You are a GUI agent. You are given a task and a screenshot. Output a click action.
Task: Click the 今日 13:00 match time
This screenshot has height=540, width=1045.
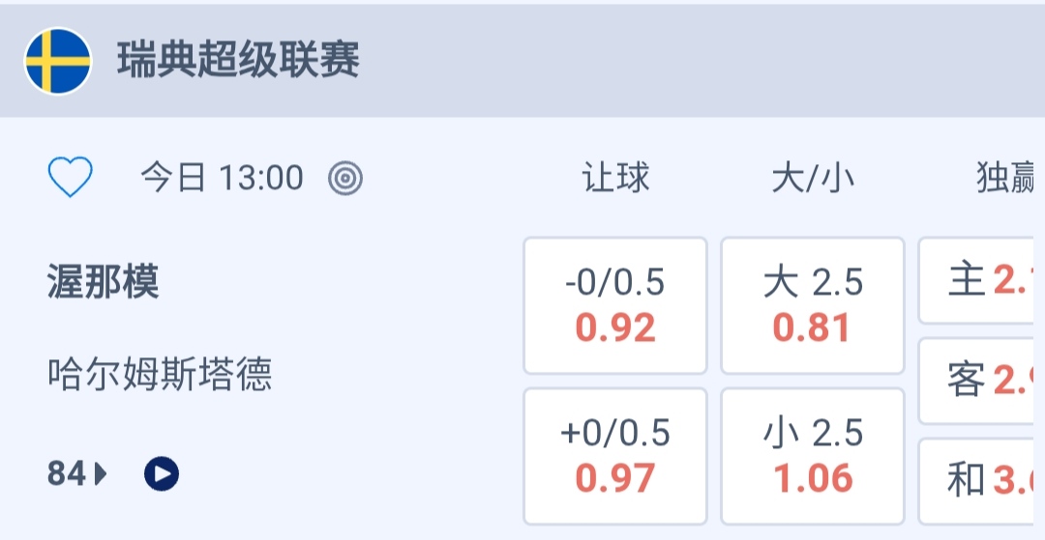pyautogui.click(x=222, y=178)
